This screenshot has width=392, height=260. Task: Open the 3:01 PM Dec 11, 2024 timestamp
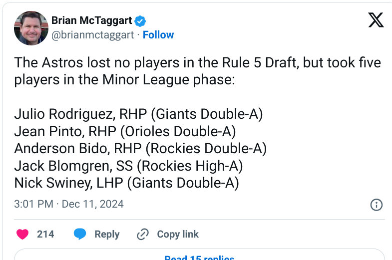click(69, 204)
